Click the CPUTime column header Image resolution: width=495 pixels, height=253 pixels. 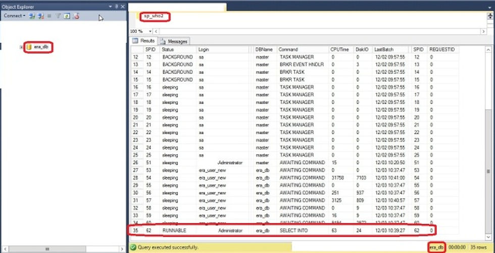point(341,49)
